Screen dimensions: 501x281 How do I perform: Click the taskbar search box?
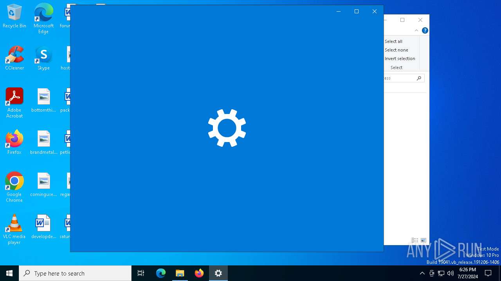pyautogui.click(x=75, y=273)
